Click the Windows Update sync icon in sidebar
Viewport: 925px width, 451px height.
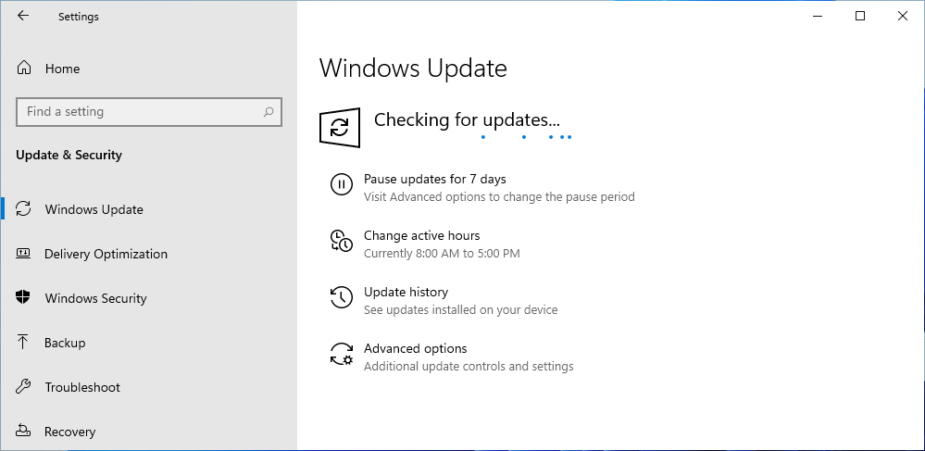[x=23, y=209]
